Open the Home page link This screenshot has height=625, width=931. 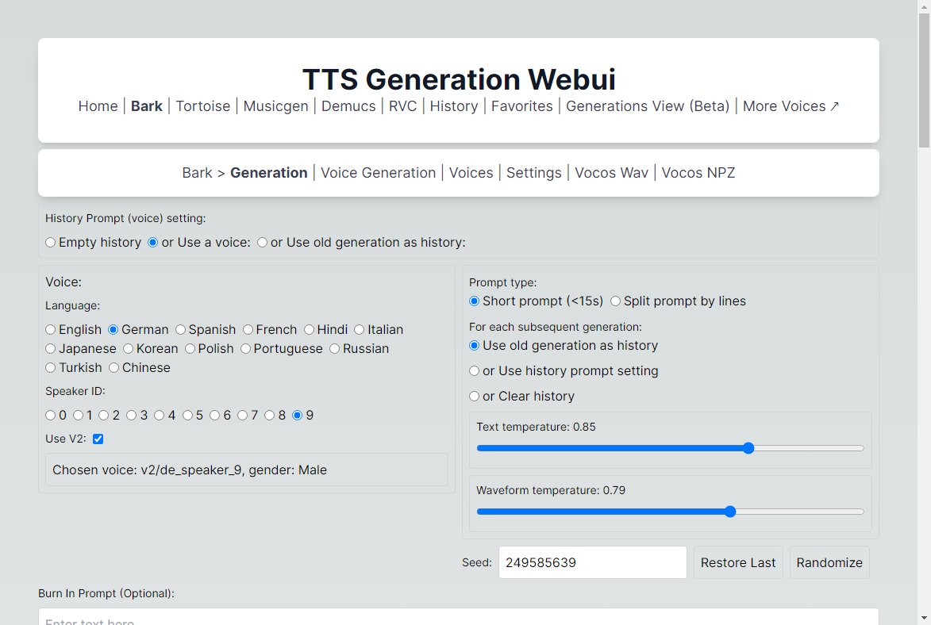click(x=98, y=106)
